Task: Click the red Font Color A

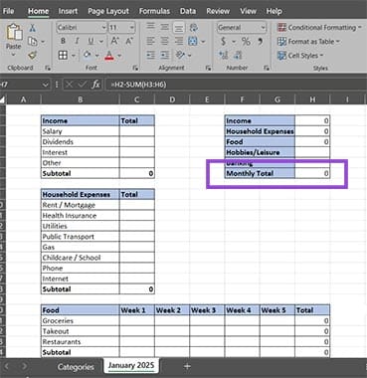Action: [x=109, y=55]
